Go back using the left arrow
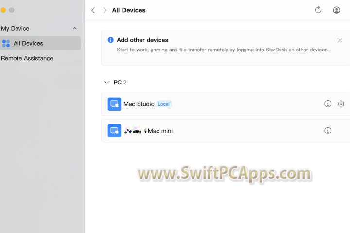This screenshot has height=233, width=350. [93, 10]
